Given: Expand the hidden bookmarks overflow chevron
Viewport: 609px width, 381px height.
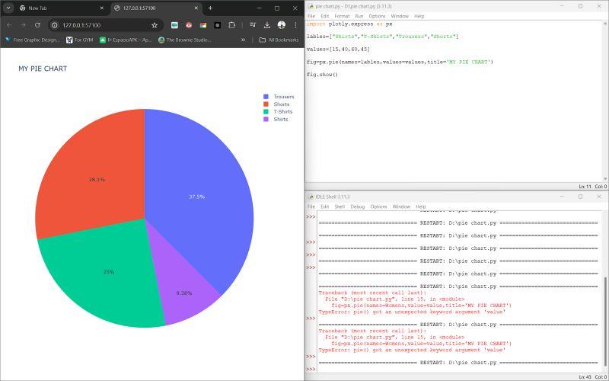Looking at the screenshot, I should (x=244, y=40).
